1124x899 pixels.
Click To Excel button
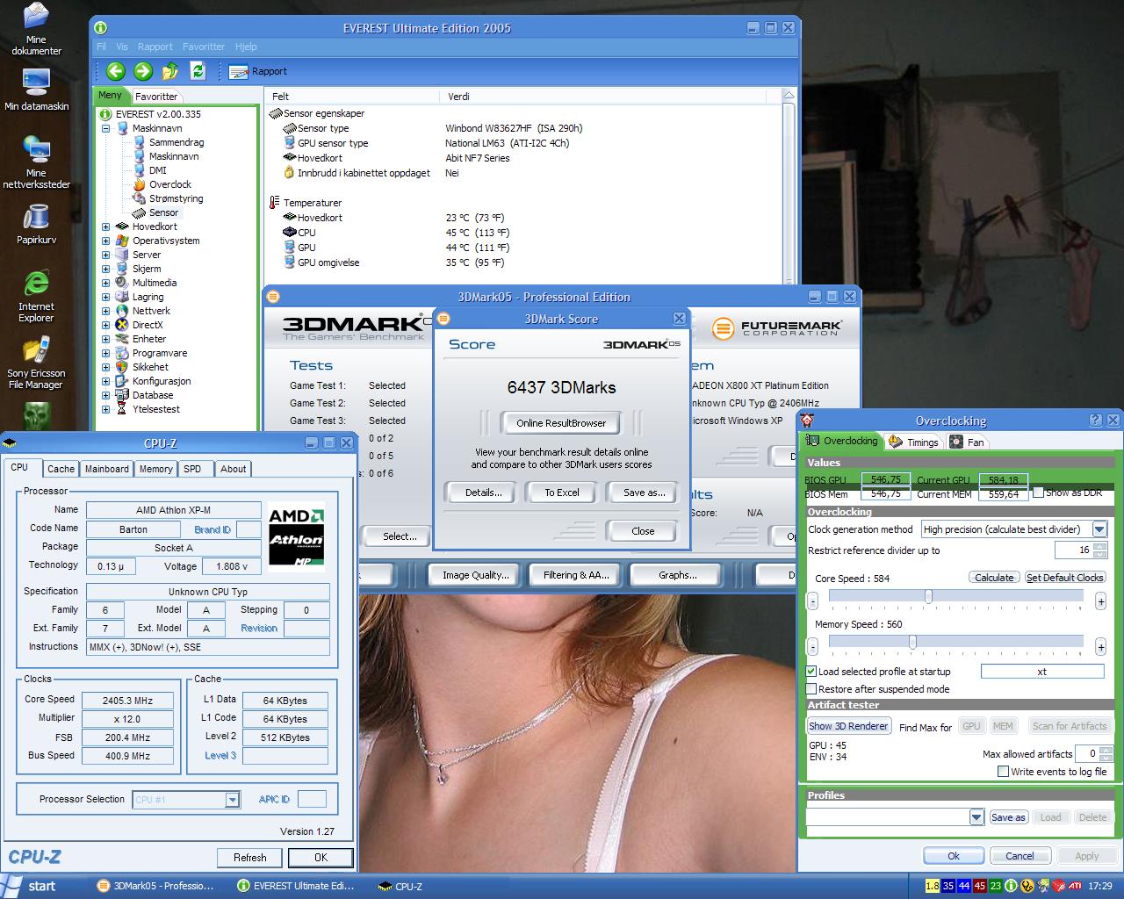coord(562,493)
